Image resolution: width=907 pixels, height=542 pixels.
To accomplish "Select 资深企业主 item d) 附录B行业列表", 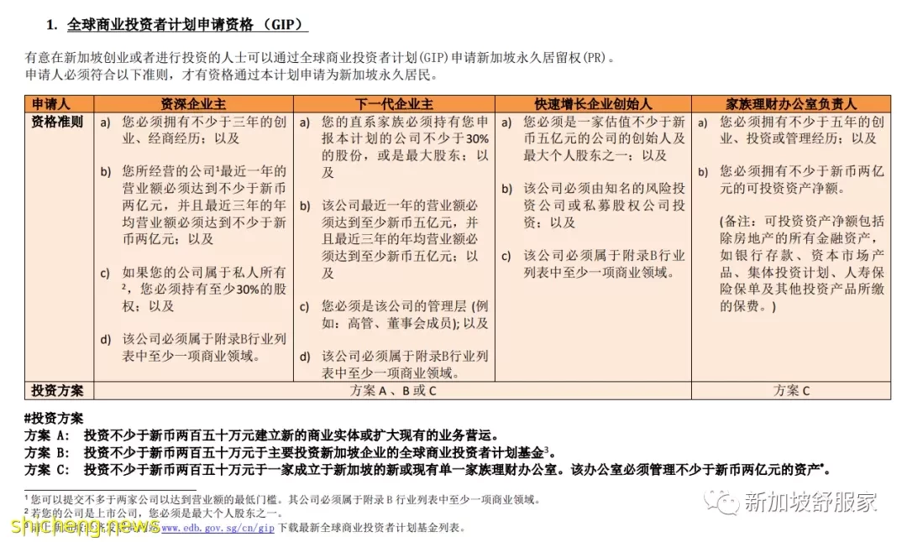I will click(193, 347).
